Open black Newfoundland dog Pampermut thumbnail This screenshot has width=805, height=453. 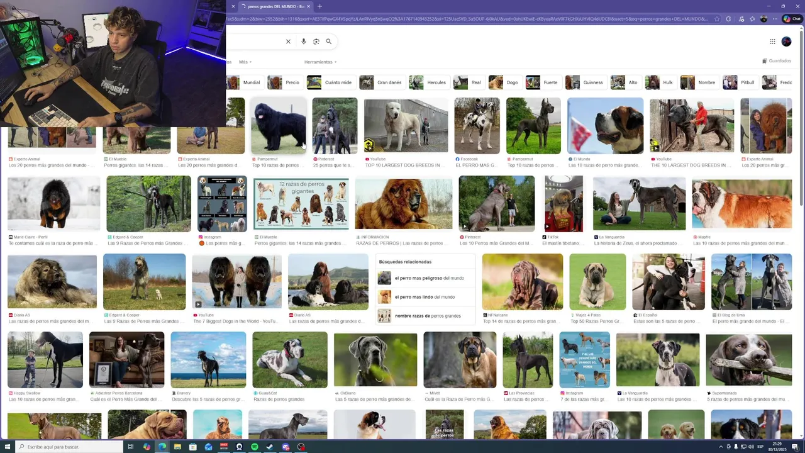(x=278, y=126)
